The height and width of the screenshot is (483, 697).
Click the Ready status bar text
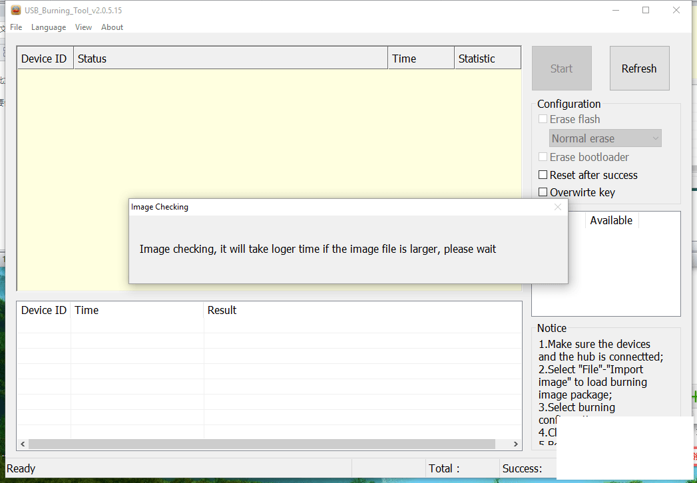[x=21, y=469]
